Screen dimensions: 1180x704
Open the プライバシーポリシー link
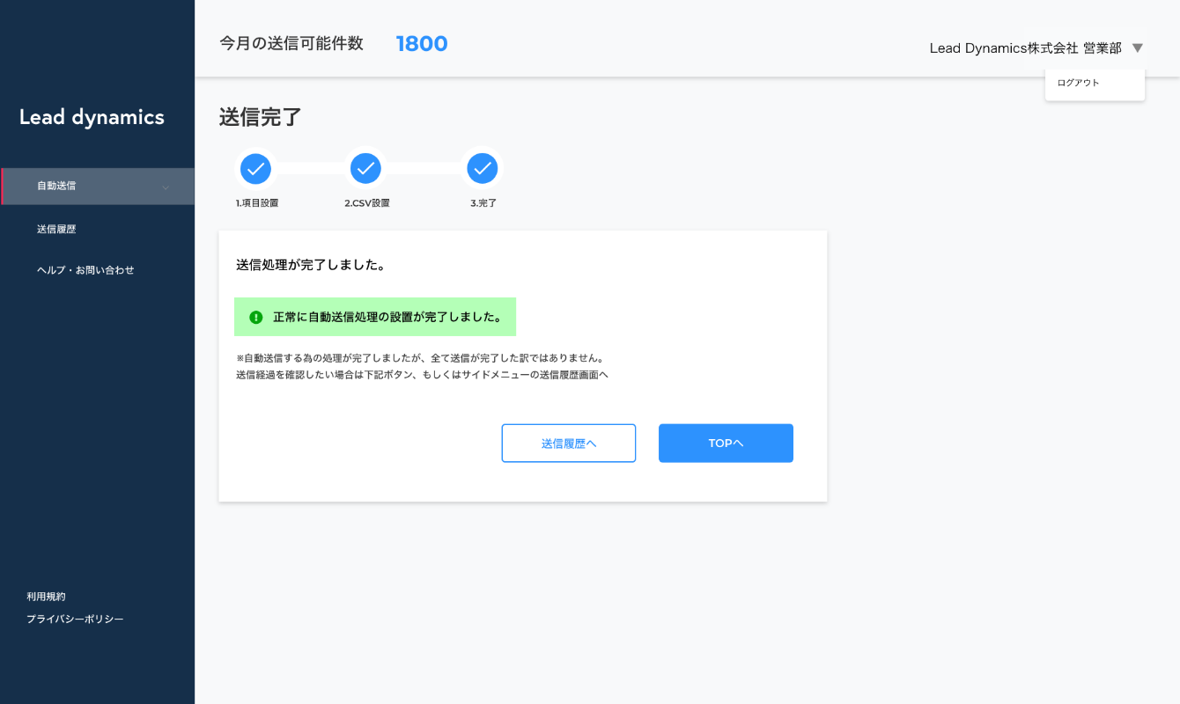[x=75, y=619]
